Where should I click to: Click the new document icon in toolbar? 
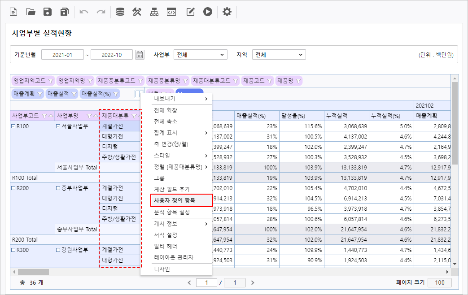(14, 12)
